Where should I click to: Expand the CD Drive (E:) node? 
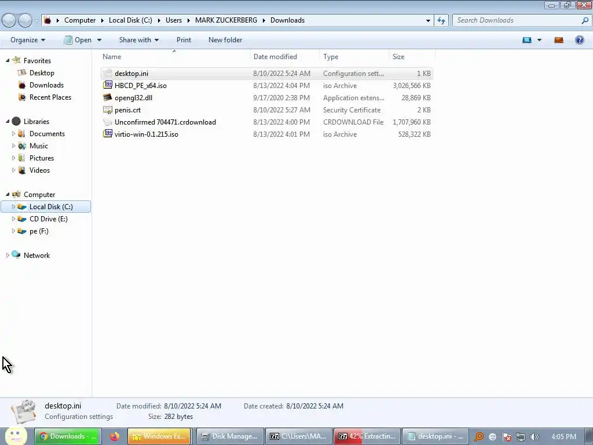pyautogui.click(x=14, y=218)
